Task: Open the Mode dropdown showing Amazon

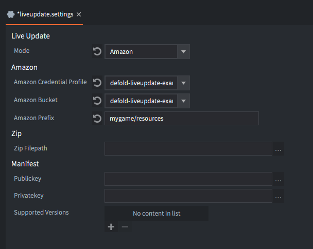Action: (184, 51)
